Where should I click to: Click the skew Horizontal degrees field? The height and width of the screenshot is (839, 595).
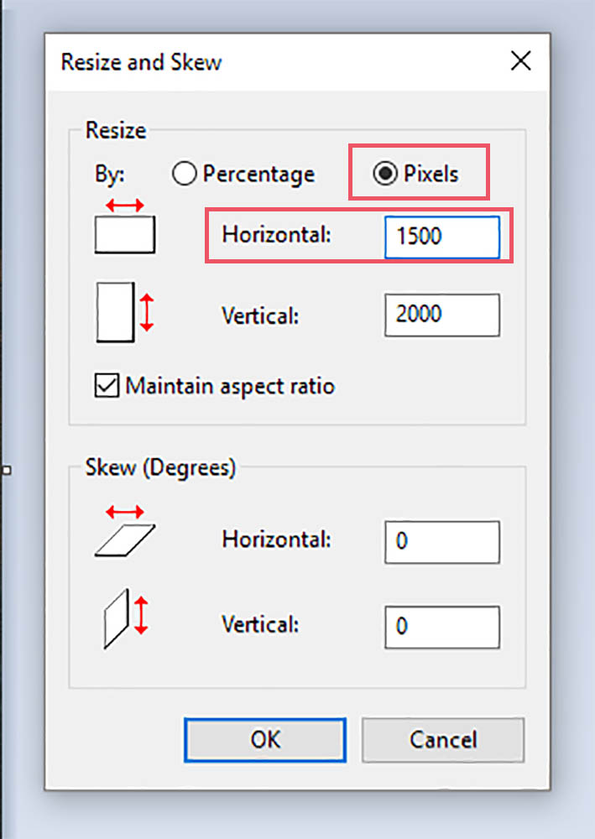[x=441, y=541]
